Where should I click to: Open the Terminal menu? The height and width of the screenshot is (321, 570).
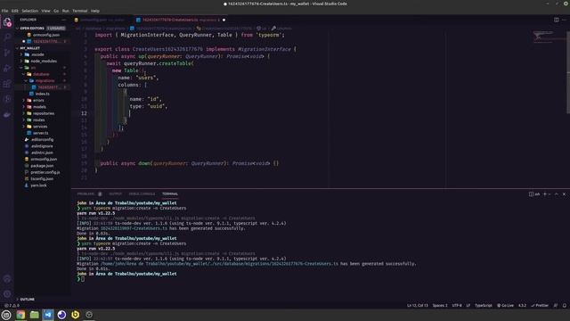tap(79, 11)
